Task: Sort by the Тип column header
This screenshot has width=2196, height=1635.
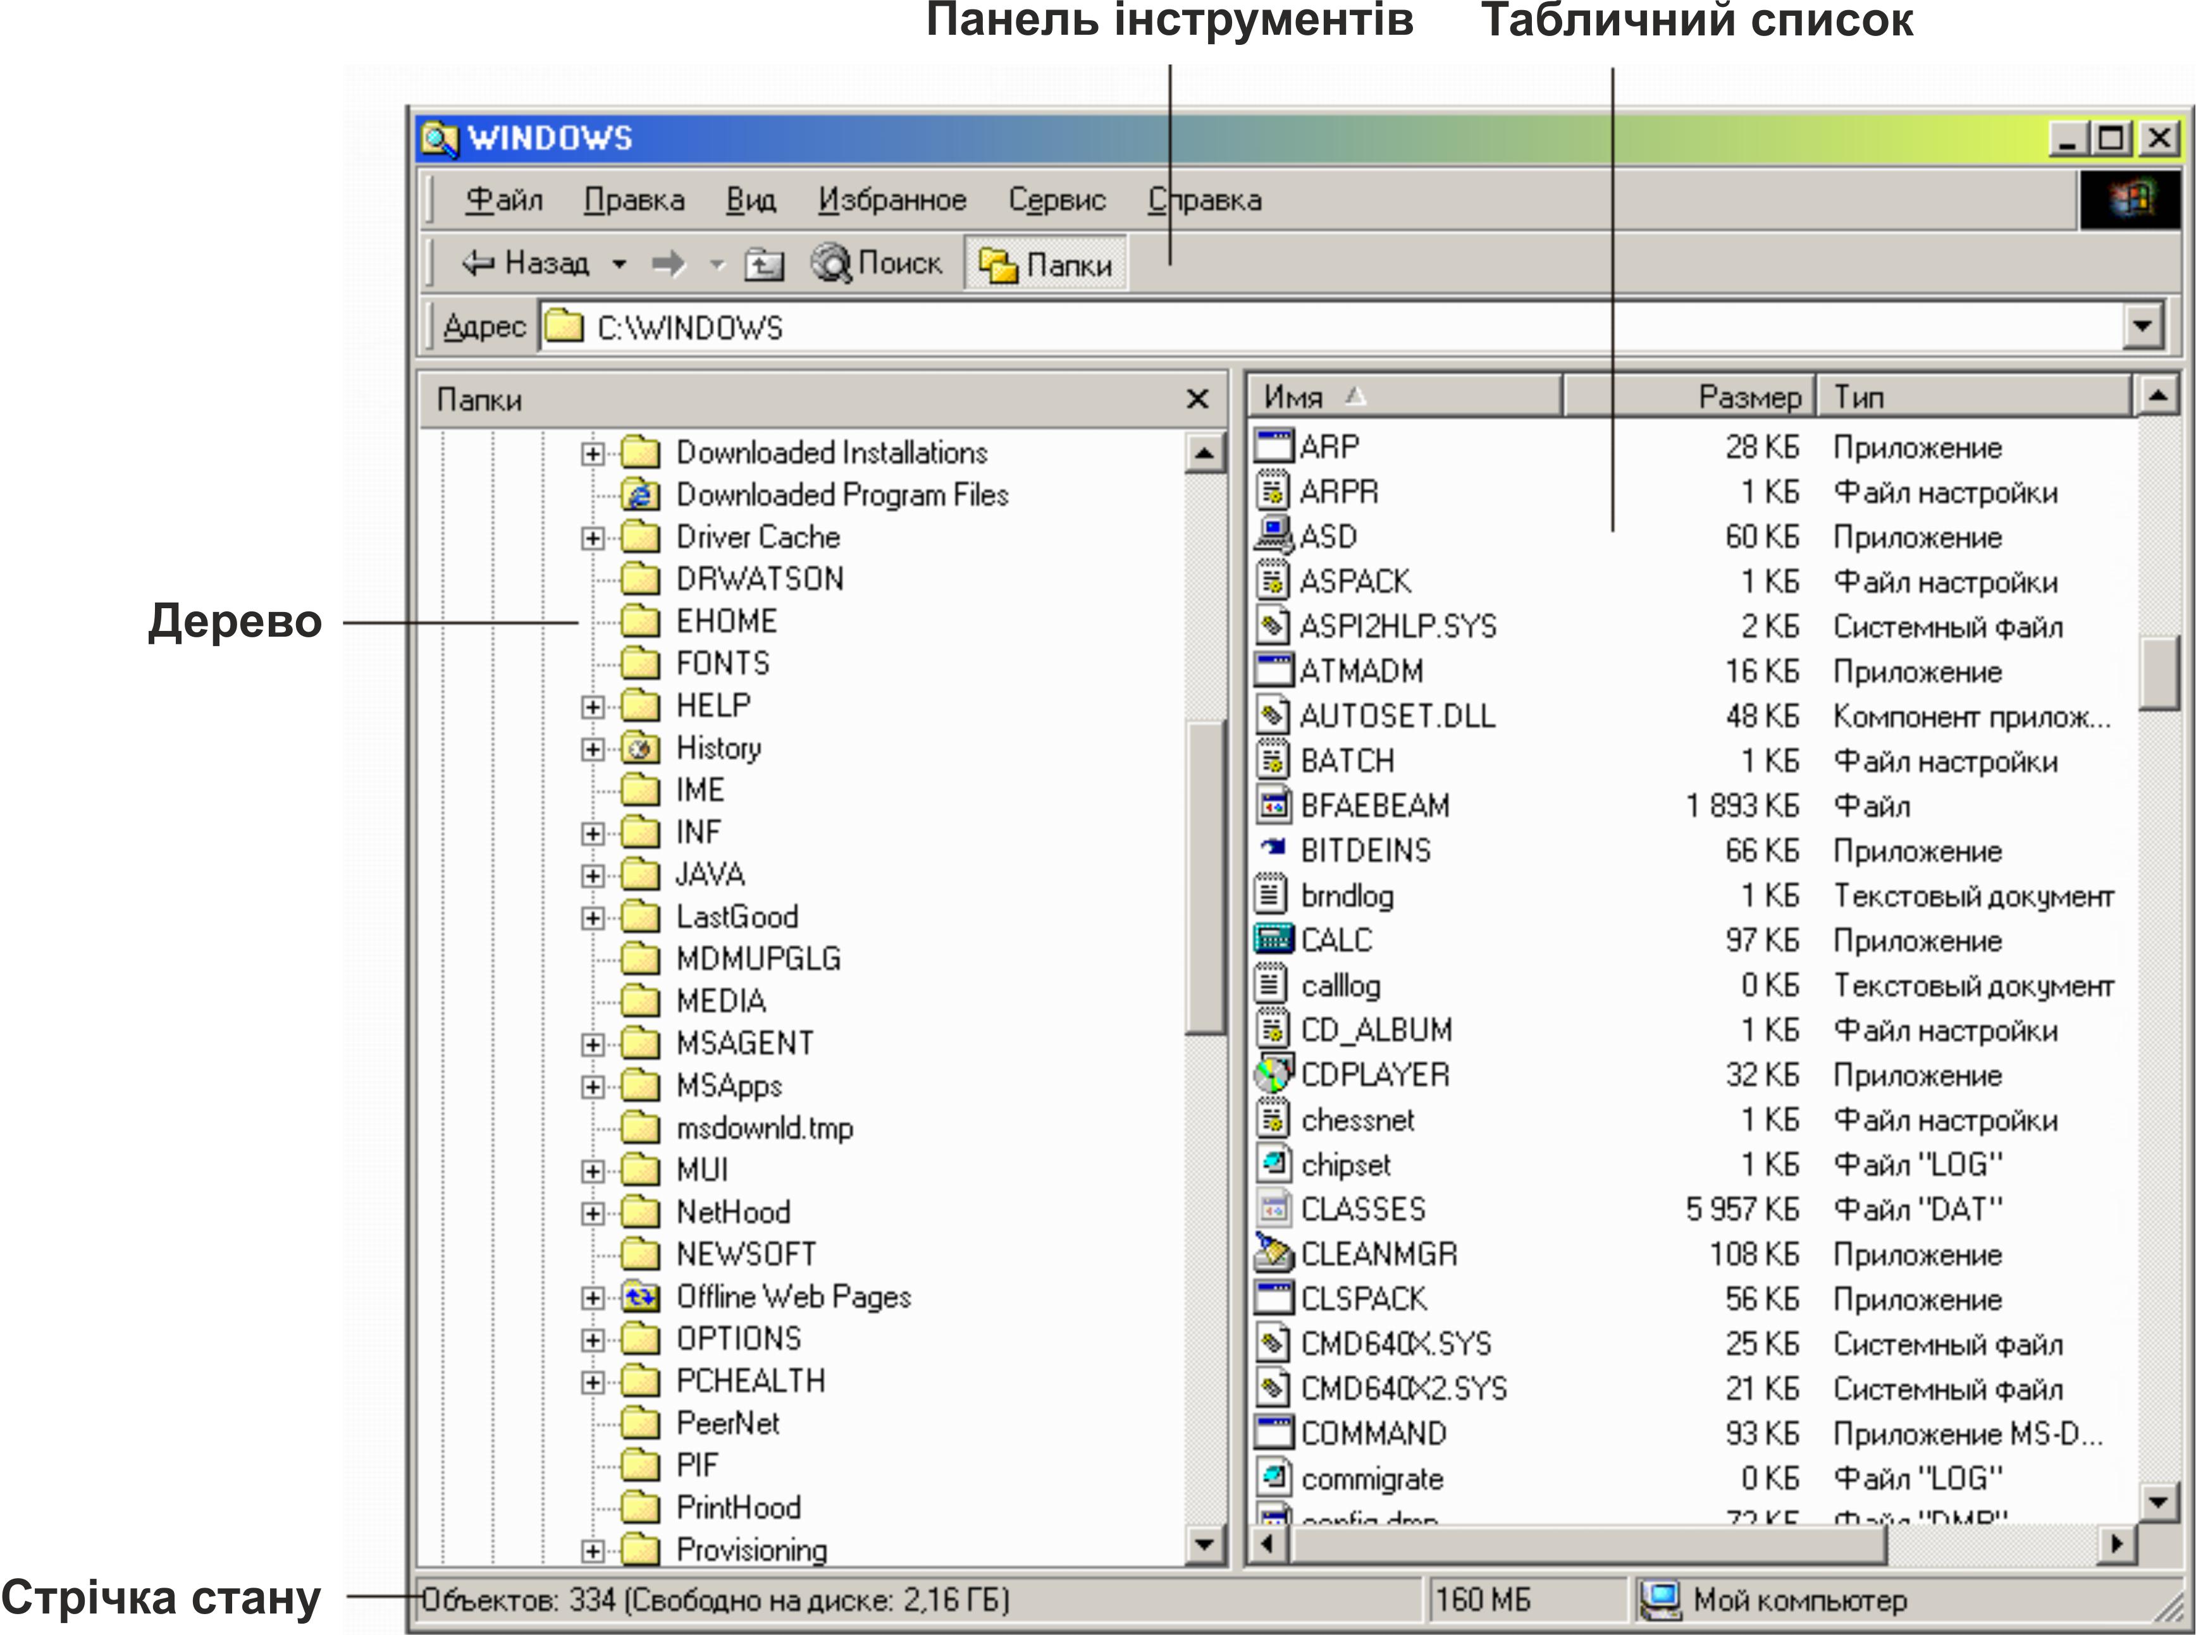Action: point(1973,397)
